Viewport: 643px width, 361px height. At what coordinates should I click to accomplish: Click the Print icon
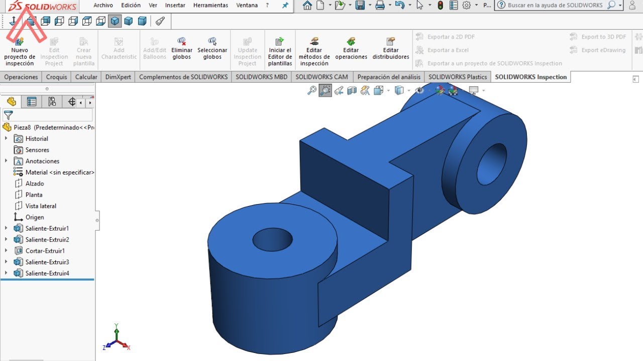(x=380, y=6)
